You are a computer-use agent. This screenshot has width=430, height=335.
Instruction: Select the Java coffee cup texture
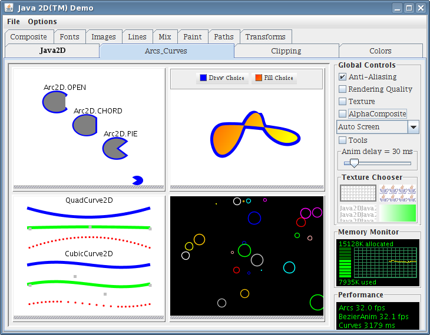[x=398, y=193]
